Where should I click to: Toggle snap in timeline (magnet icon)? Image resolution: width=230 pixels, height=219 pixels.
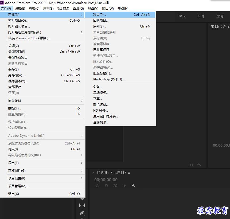click(x=106, y=186)
